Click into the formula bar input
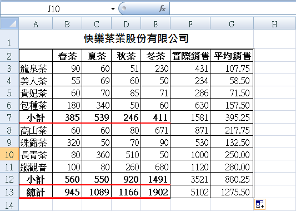 [x=233, y=9]
